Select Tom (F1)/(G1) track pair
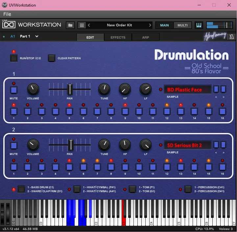Image resolution: width=237 pixels, height=232 pixels. tap(132, 189)
